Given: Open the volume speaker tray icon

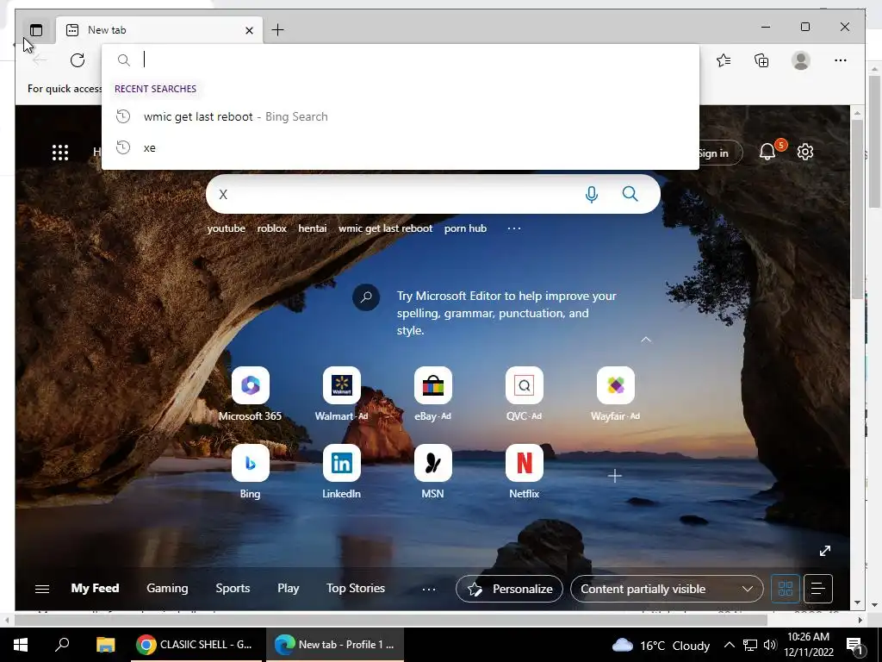Looking at the screenshot, I should point(770,645).
